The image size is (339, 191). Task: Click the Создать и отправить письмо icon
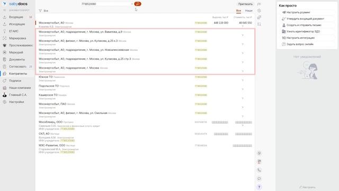[x=284, y=25]
